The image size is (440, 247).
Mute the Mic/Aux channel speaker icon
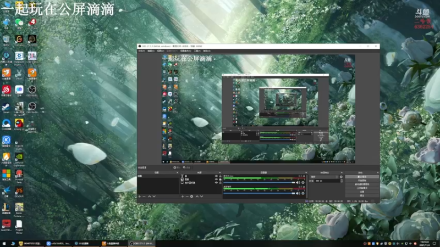pos(298,183)
